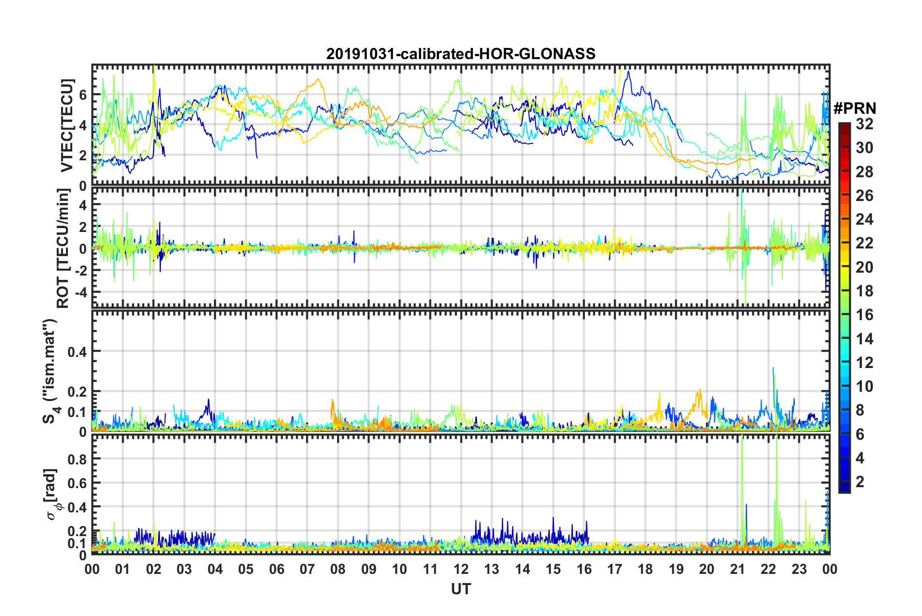Click colorbar tick label 24
The width and height of the screenshot is (922, 616).
(864, 219)
